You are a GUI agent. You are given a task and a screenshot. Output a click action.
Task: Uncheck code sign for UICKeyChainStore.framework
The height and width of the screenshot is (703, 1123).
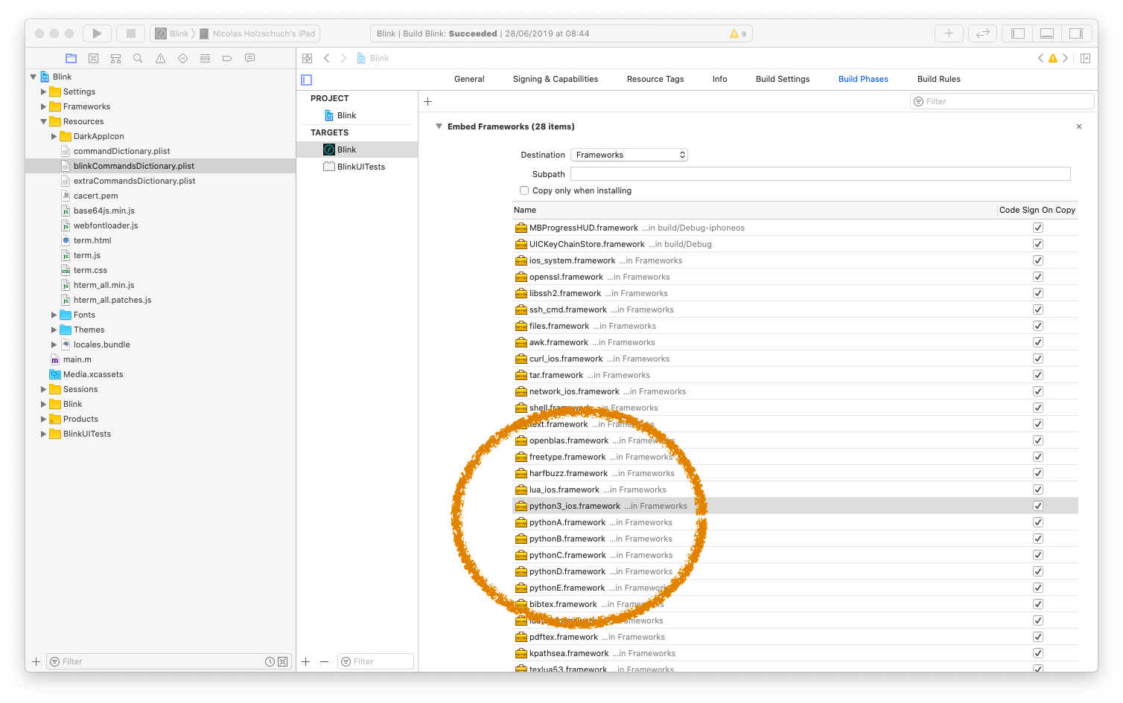(x=1037, y=244)
